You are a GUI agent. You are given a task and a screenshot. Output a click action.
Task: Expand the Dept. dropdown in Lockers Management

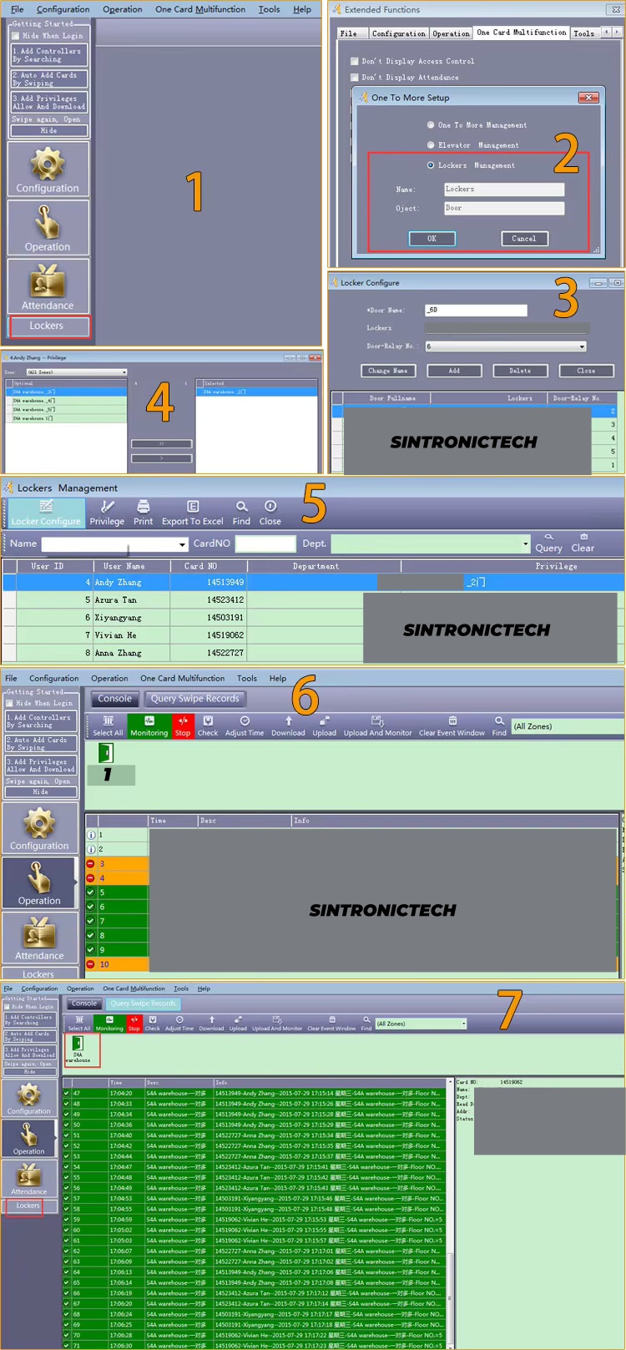pyautogui.click(x=525, y=544)
